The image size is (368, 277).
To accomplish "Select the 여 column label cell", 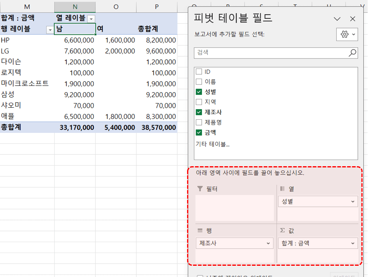I will 116,29.
